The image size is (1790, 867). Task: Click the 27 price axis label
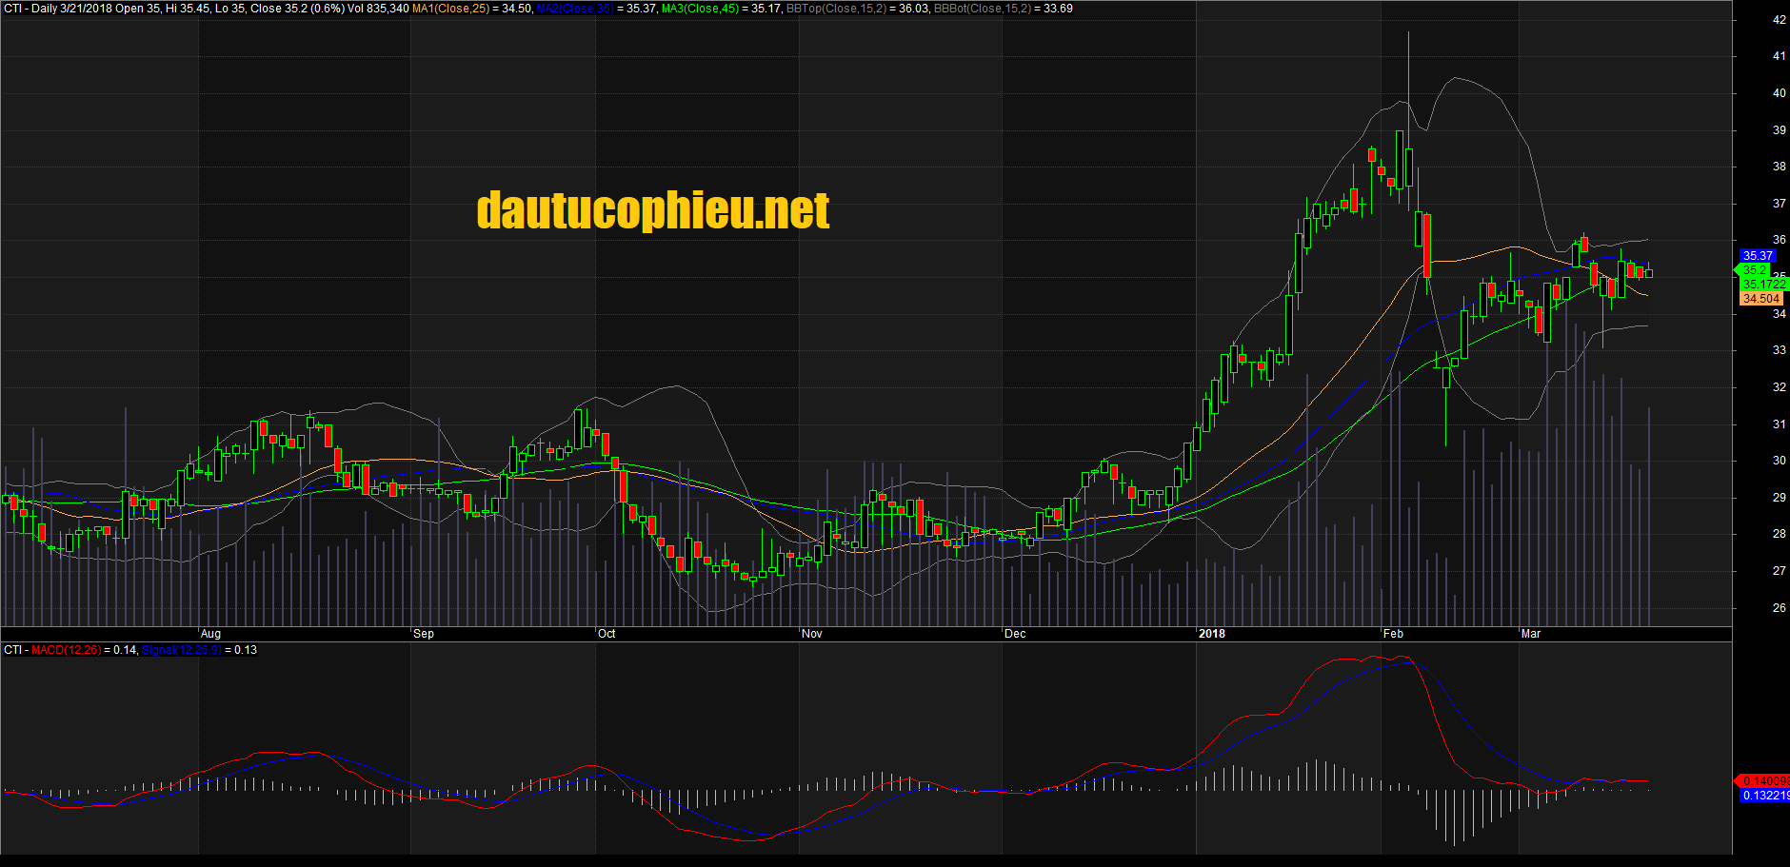pos(1779,571)
